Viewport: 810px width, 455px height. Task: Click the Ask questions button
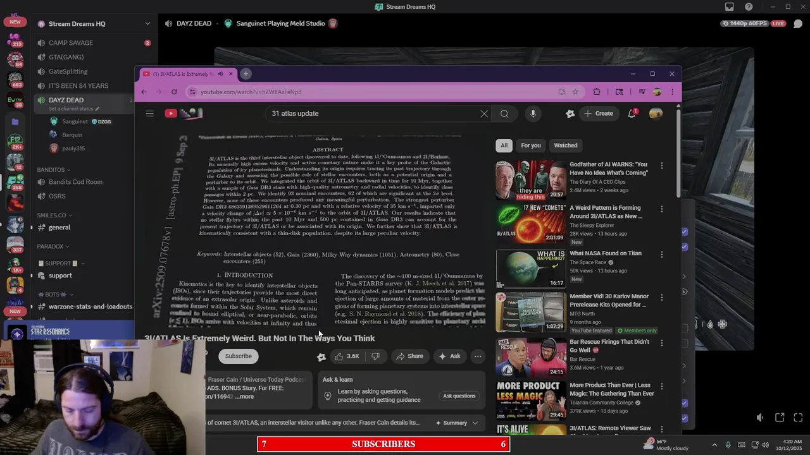click(459, 396)
